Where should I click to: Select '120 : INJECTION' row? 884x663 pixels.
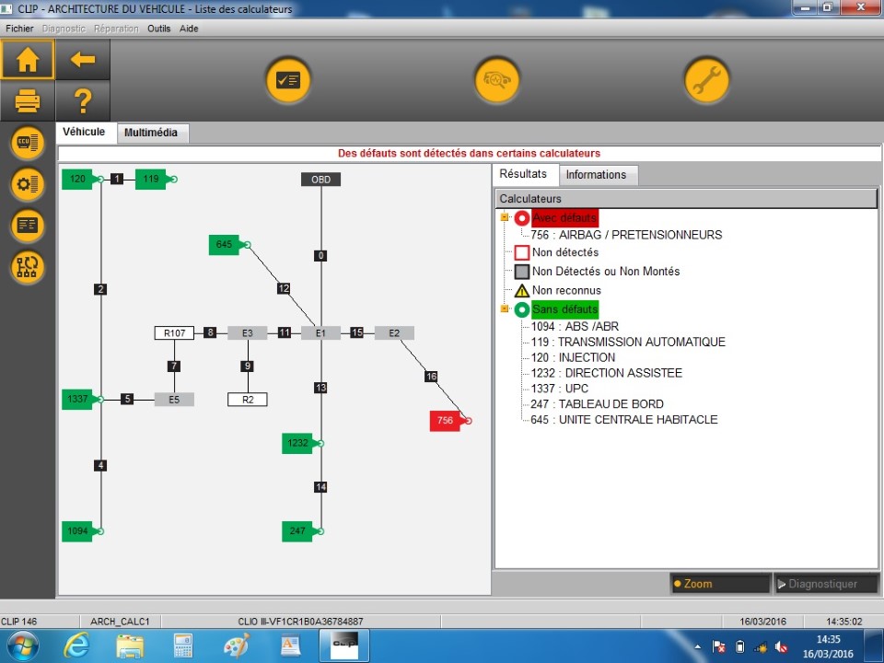573,357
